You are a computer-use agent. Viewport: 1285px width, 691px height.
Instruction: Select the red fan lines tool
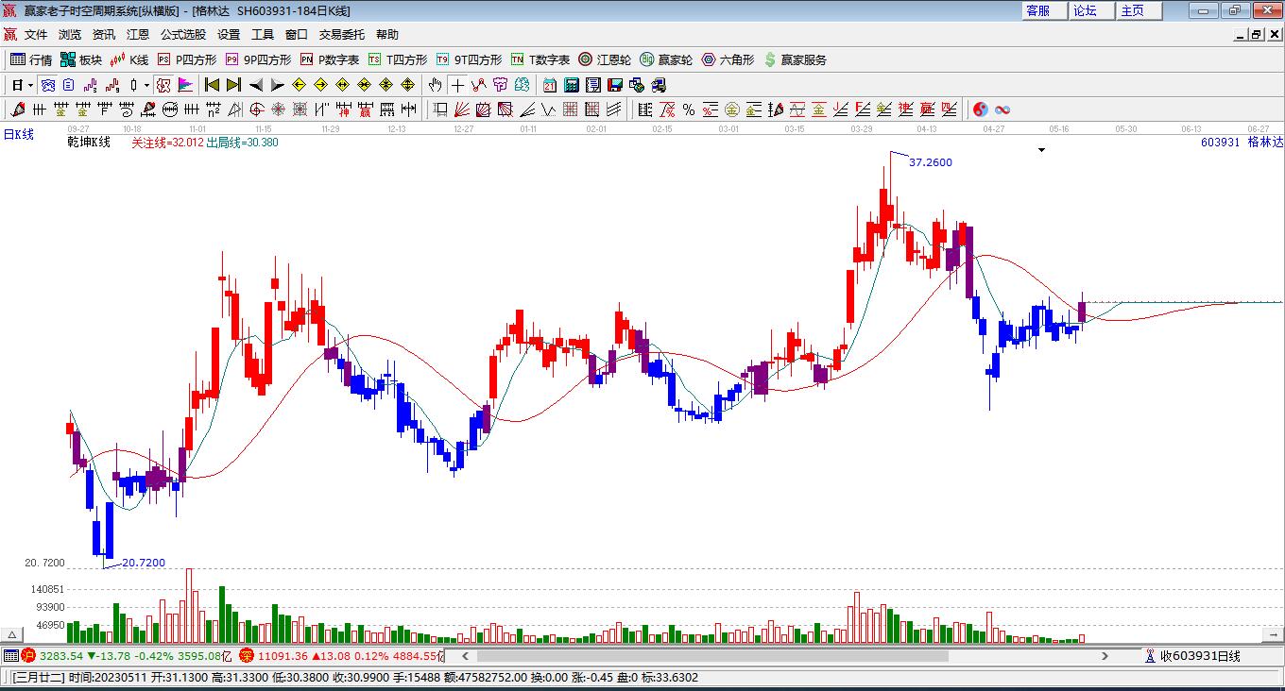click(461, 110)
